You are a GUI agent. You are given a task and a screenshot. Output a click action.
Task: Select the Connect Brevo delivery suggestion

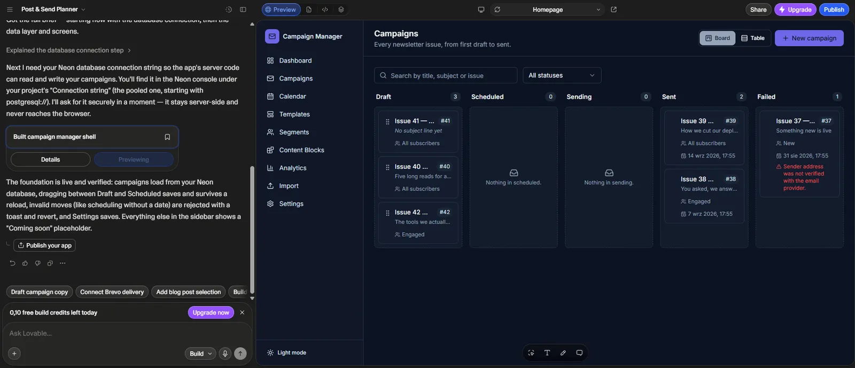112,292
